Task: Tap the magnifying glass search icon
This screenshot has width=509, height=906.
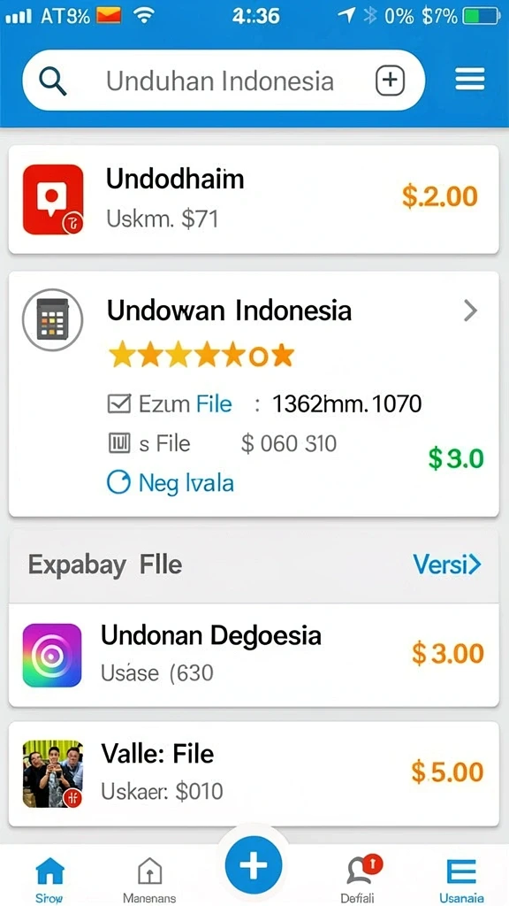Action: point(53,81)
